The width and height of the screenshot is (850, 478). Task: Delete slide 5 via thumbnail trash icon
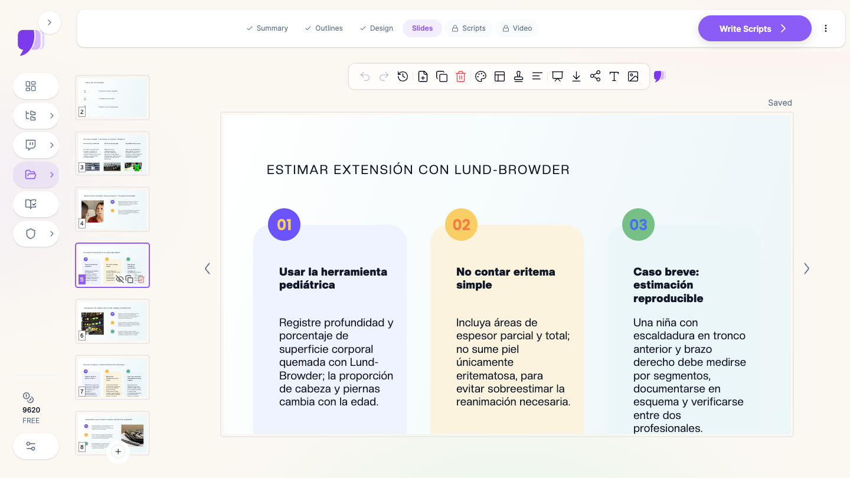click(140, 279)
